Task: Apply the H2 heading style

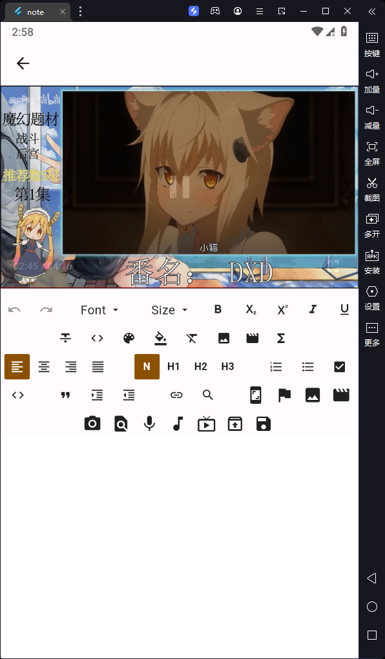Action: point(200,366)
